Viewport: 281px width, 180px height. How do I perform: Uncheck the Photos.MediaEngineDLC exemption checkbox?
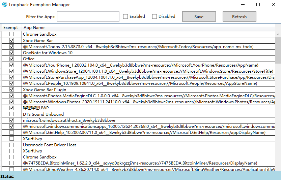click(x=12, y=96)
